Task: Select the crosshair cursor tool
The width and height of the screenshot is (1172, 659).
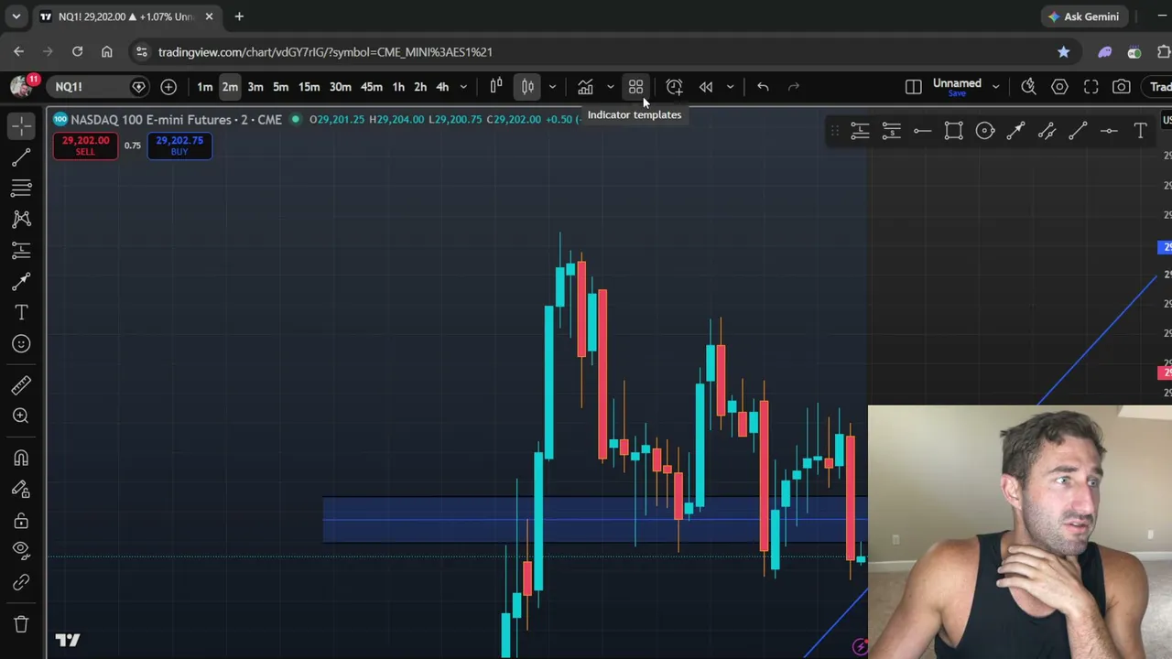Action: tap(21, 125)
